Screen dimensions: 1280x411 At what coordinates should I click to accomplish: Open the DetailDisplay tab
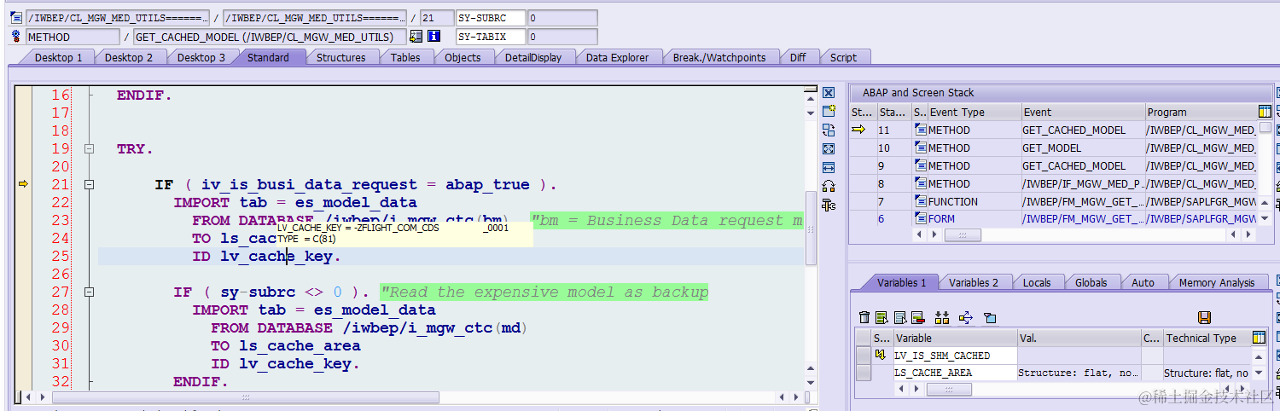coord(533,57)
